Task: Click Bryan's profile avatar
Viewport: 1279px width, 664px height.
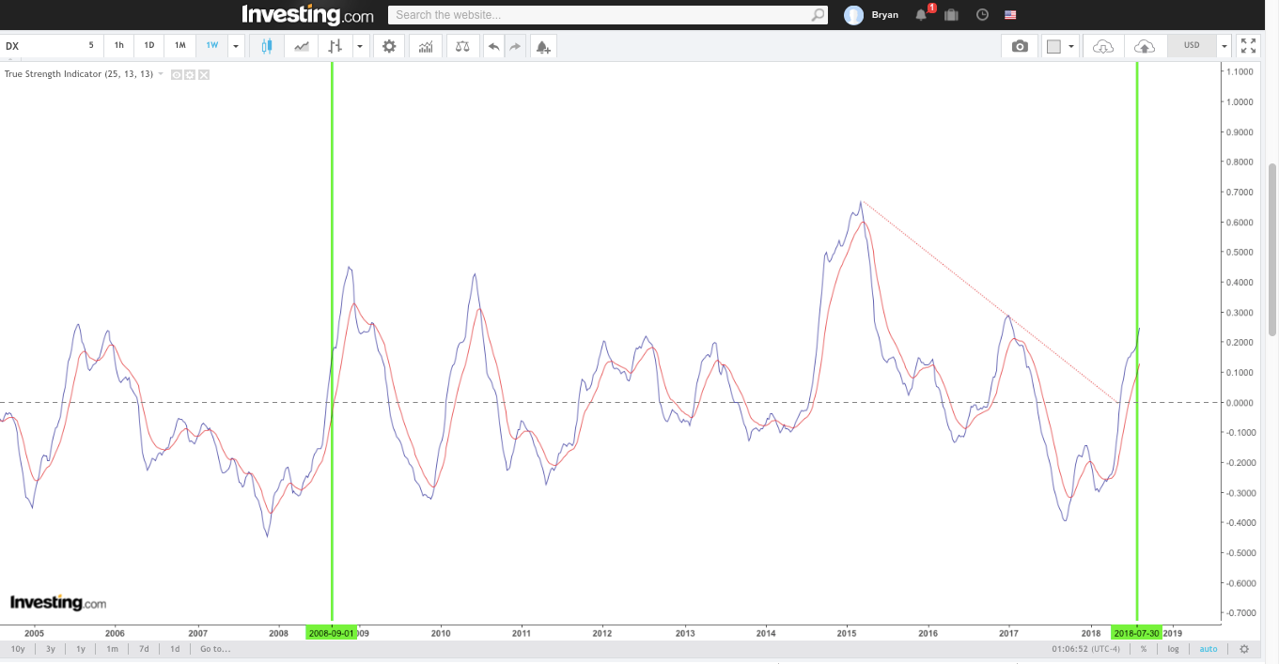Action: (x=853, y=15)
